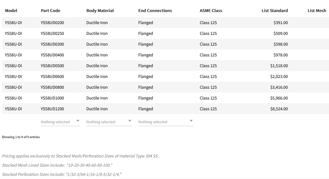
Task: Open the End Connections filter dropdown
Action: pyautogui.click(x=165, y=122)
